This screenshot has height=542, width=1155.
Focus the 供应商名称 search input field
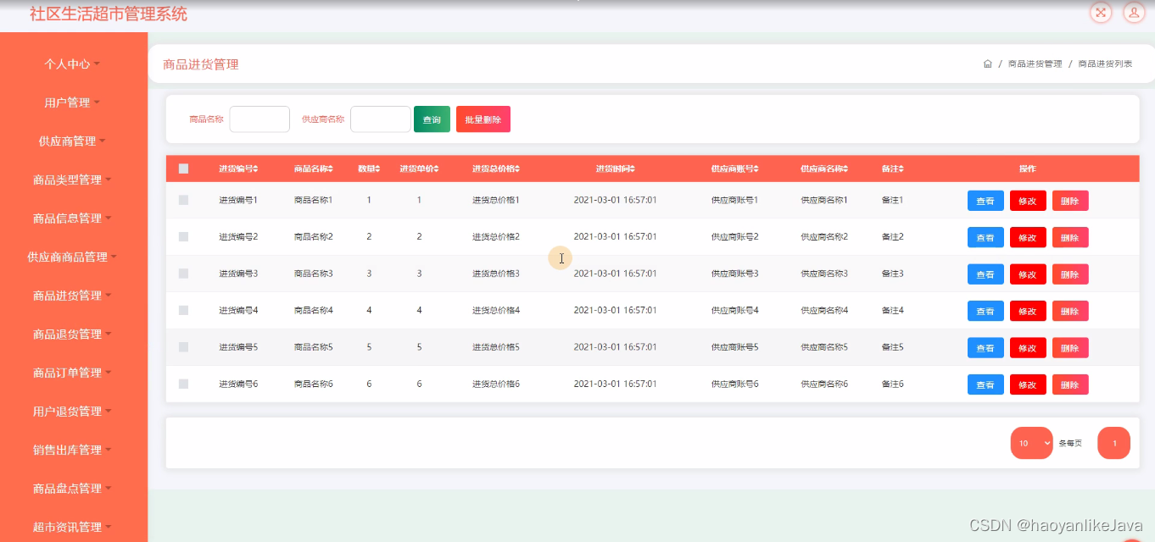381,119
